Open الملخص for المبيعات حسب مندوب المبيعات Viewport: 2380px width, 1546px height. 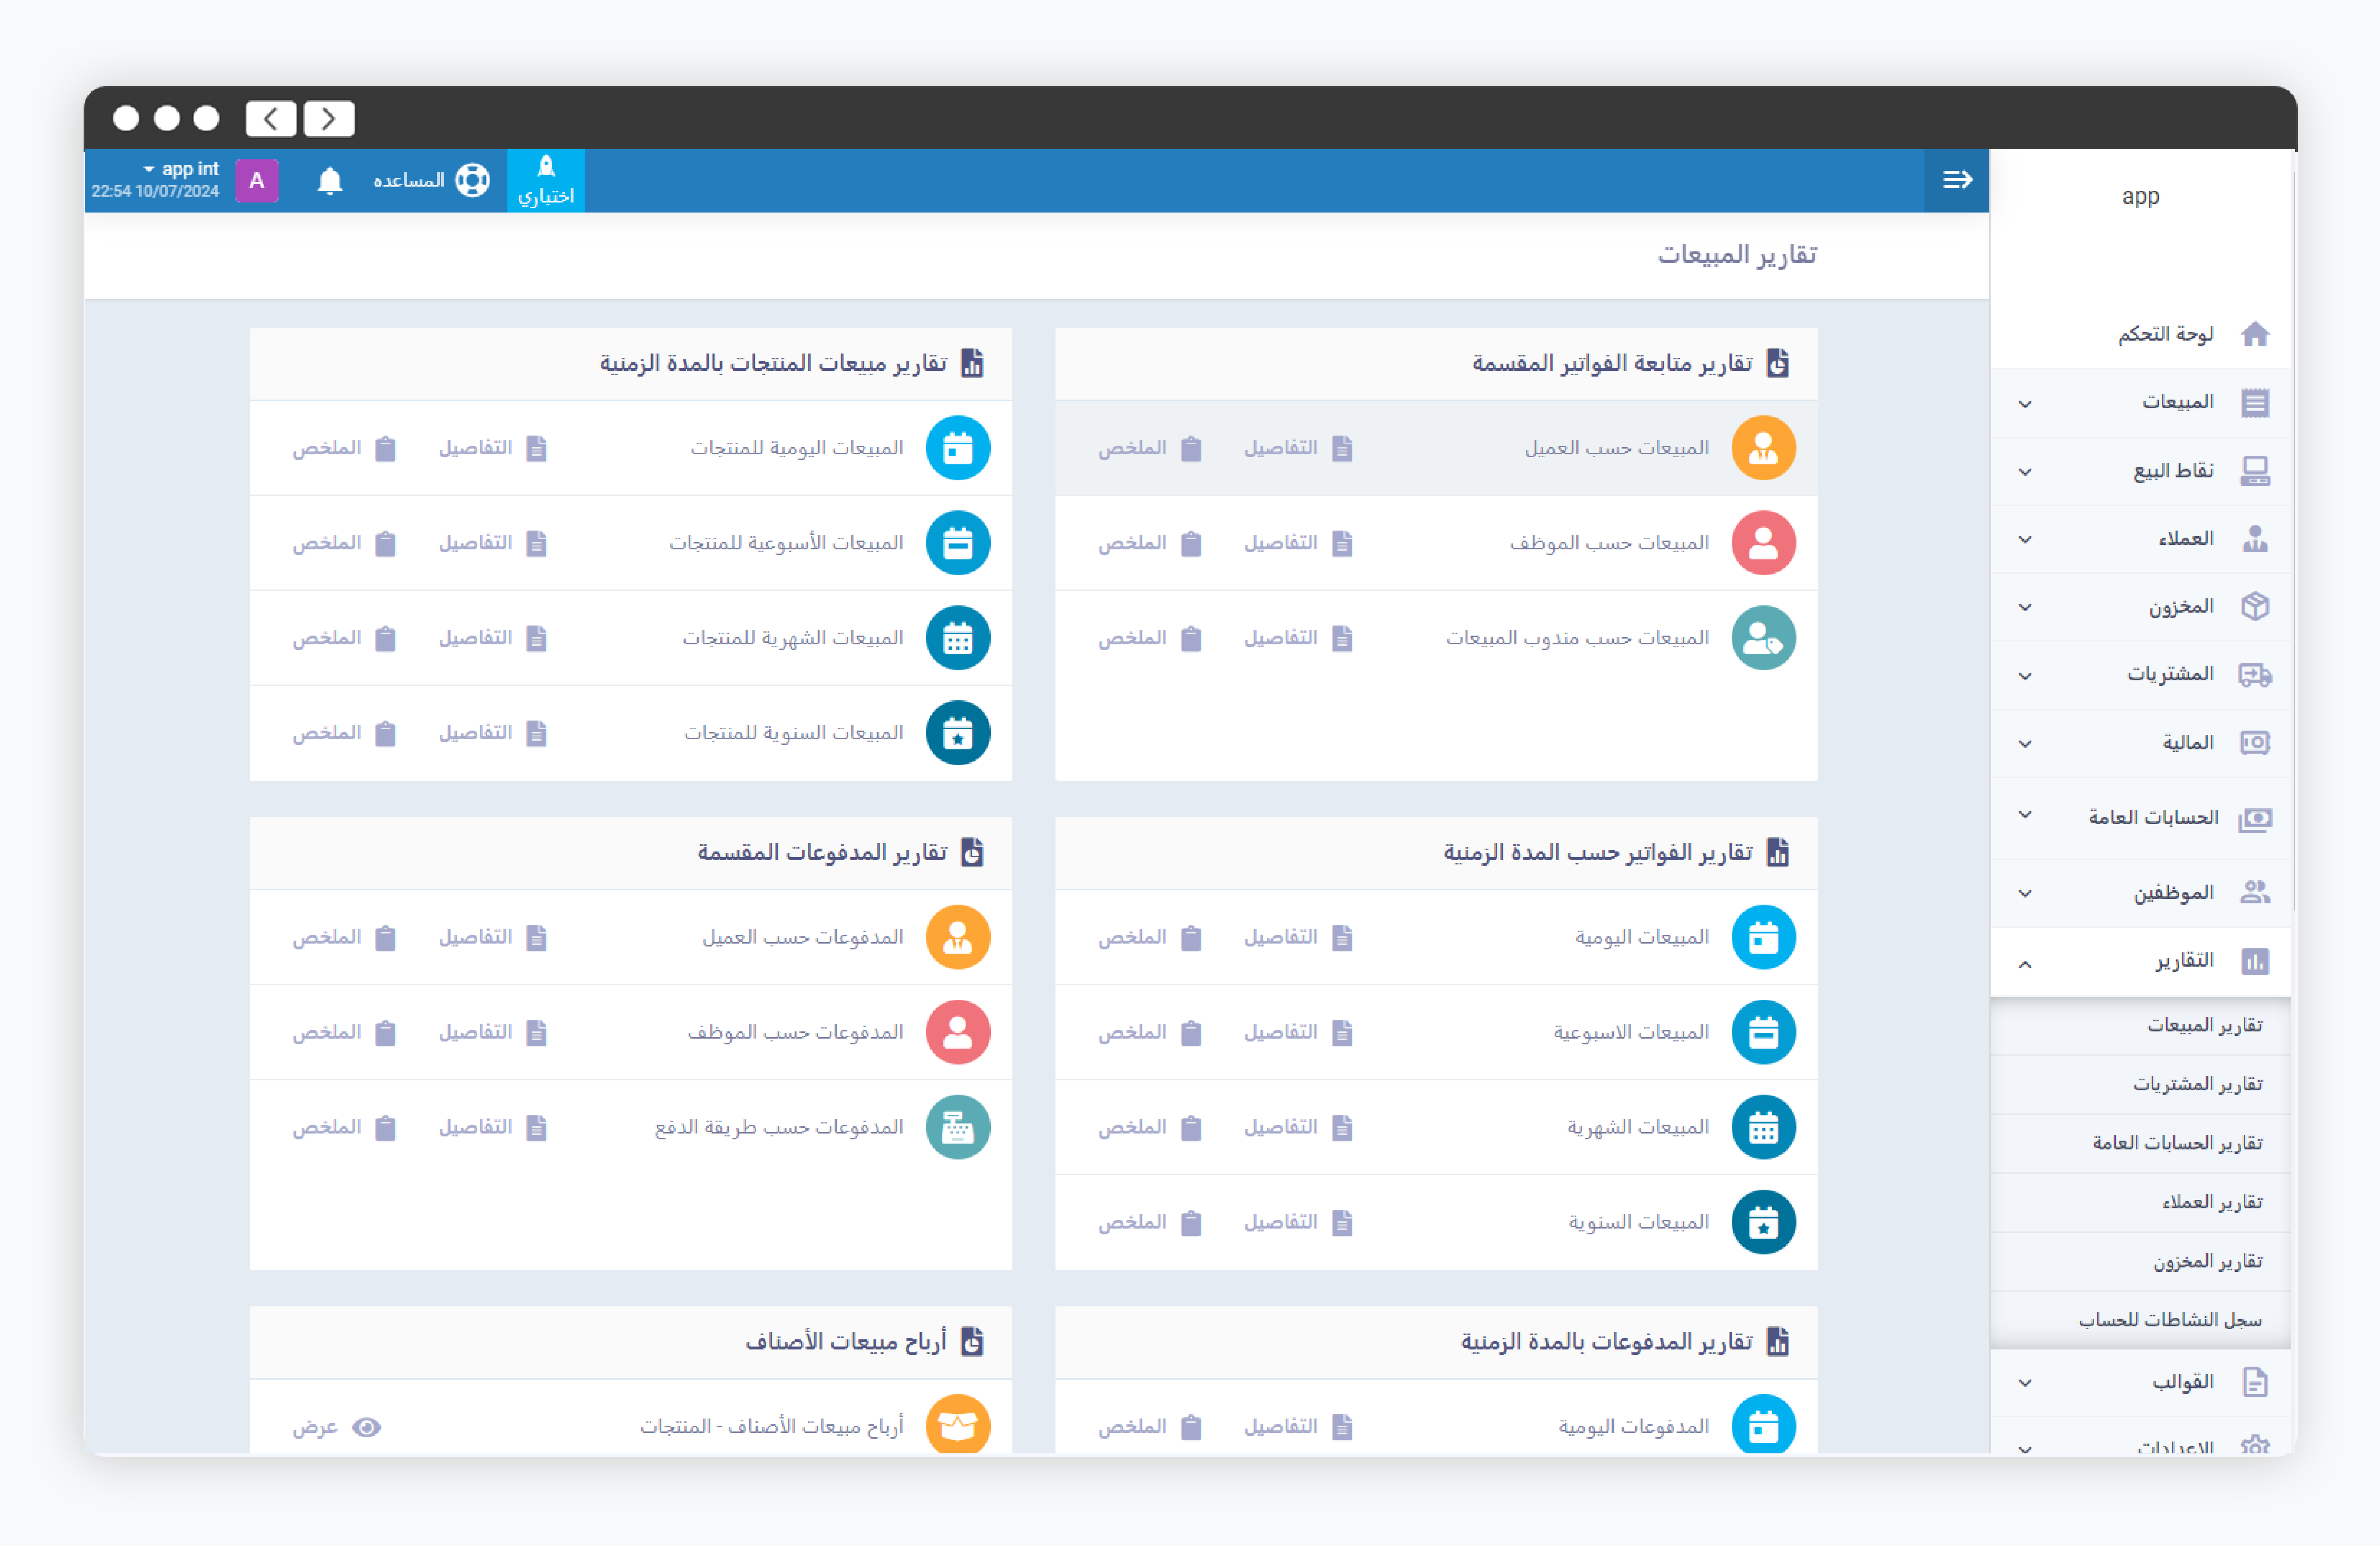click(x=1148, y=638)
